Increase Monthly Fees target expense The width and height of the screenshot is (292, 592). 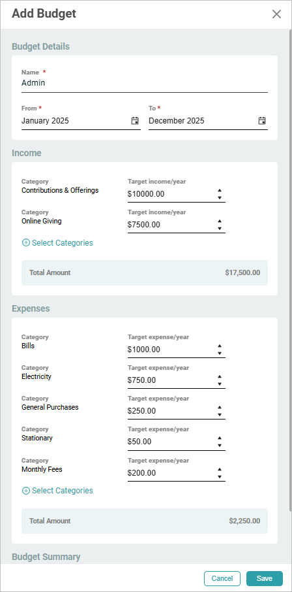[220, 469]
